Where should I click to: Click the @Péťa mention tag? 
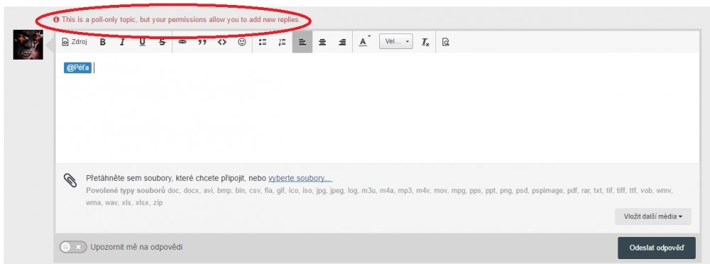(x=78, y=68)
